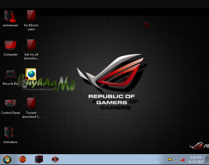Open the red folders explorer taskbar icon
209x165 pixels.
point(39,159)
